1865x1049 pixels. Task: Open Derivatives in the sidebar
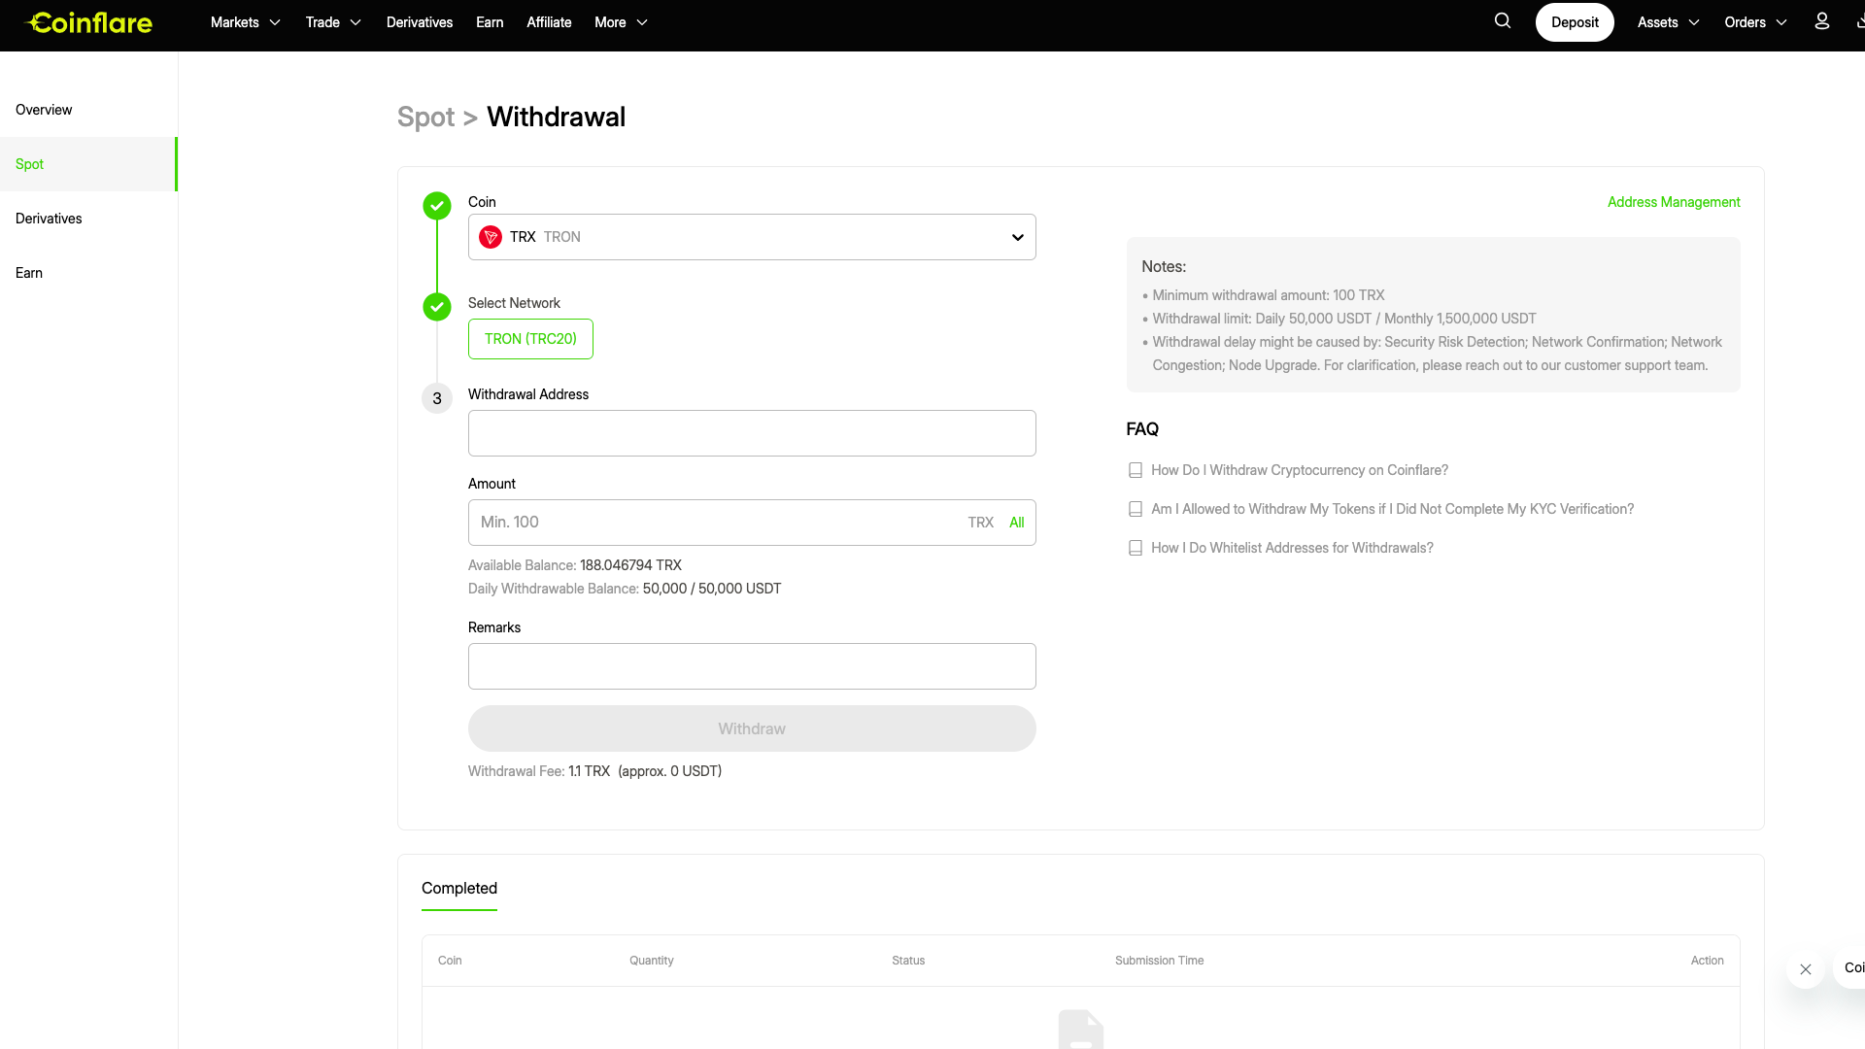(x=88, y=219)
